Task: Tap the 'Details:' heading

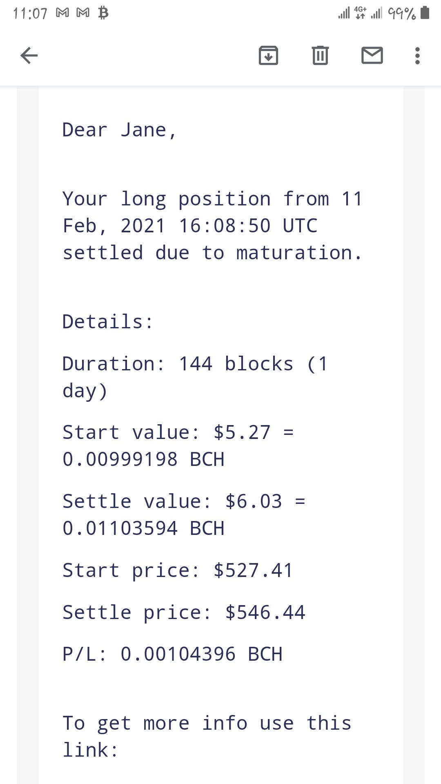Action: (108, 322)
